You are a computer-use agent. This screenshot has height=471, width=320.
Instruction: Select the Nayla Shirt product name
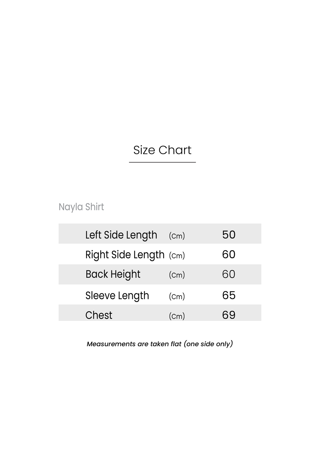click(x=81, y=207)
